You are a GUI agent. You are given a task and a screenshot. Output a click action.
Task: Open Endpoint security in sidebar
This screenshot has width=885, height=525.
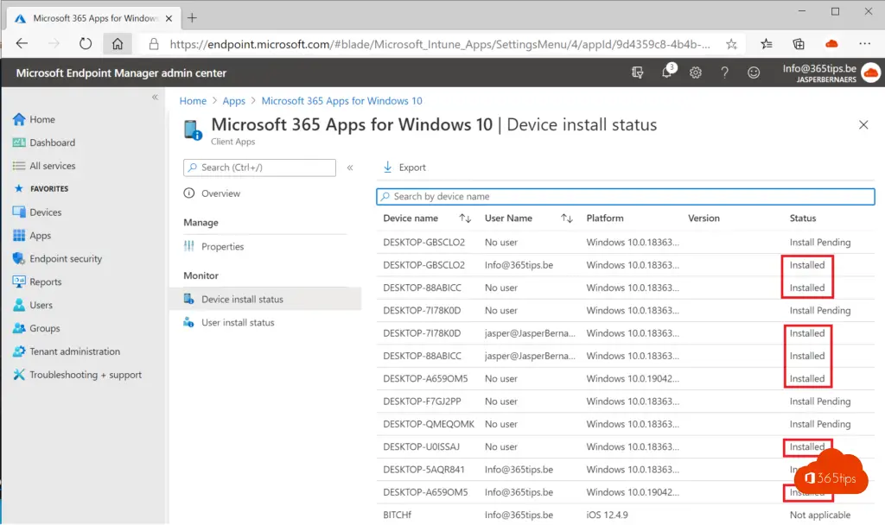click(66, 258)
